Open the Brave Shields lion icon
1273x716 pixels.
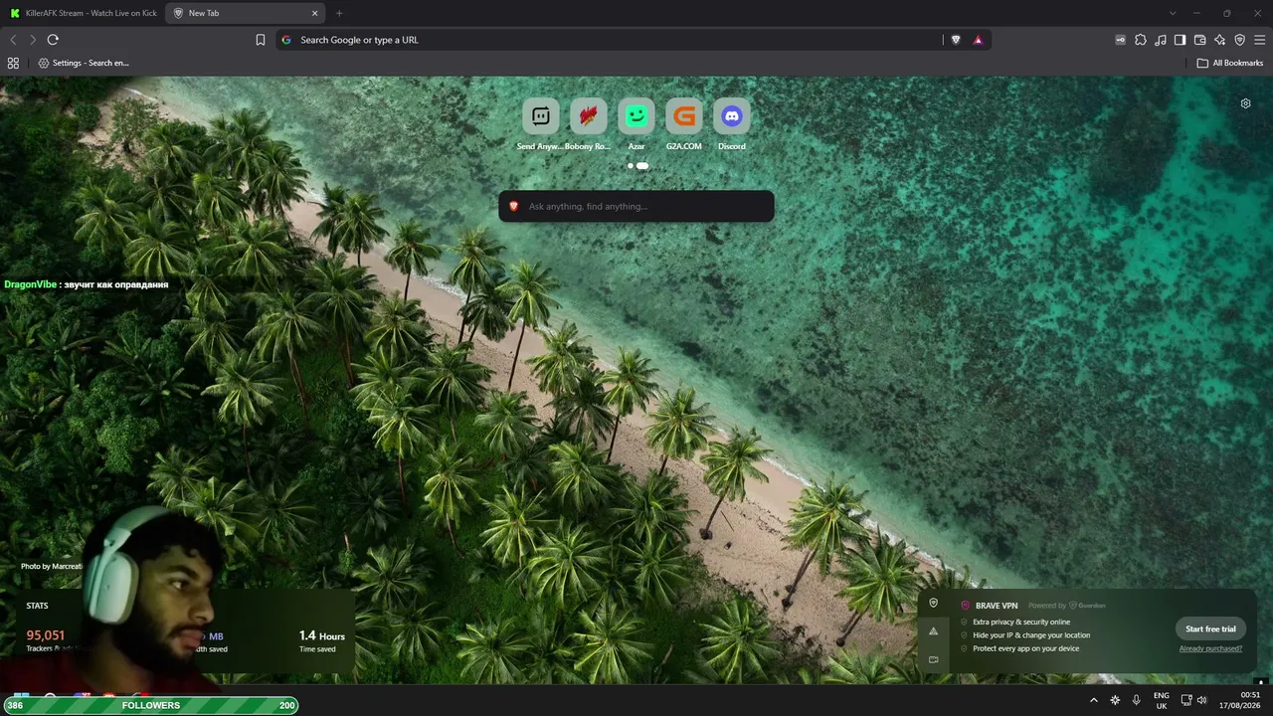(956, 40)
